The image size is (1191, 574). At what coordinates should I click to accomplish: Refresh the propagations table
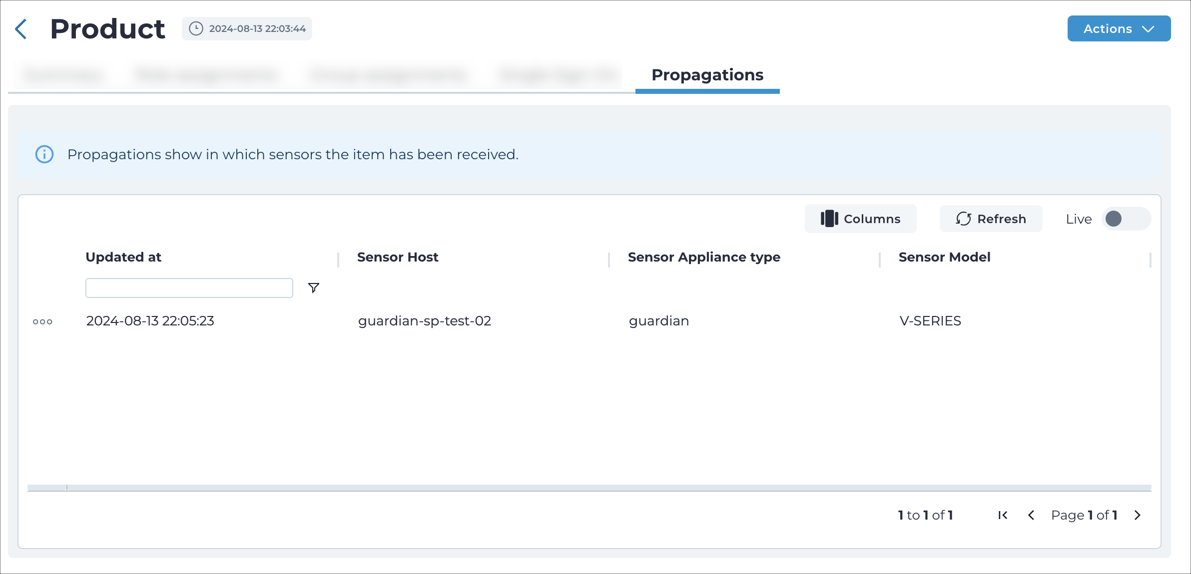(x=991, y=219)
